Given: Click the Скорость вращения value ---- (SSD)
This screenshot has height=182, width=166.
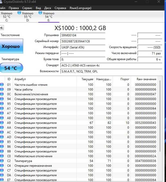Looking at the screenshot, I should click(150, 47).
